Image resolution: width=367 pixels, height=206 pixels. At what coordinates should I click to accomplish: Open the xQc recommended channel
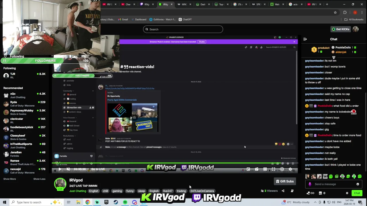tap(24, 95)
